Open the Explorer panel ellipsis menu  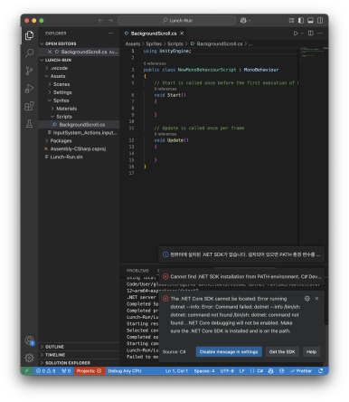[x=111, y=33]
